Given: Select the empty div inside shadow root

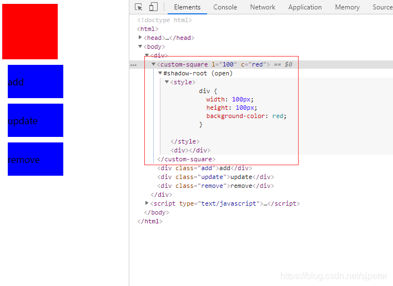Looking at the screenshot, I should 190,150.
